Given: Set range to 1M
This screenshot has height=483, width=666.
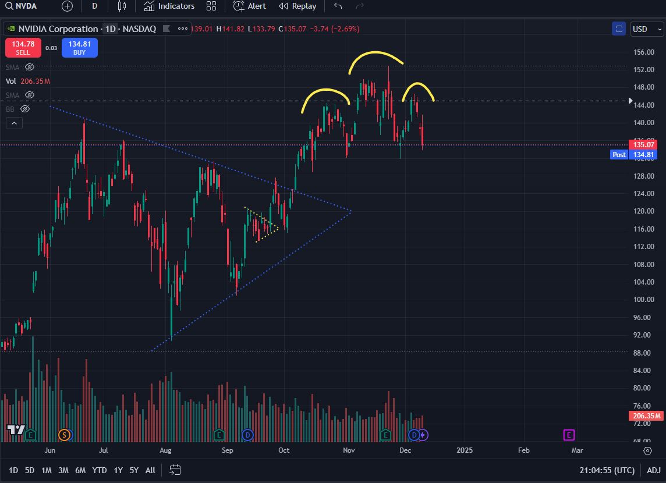Looking at the screenshot, I should click(x=47, y=470).
